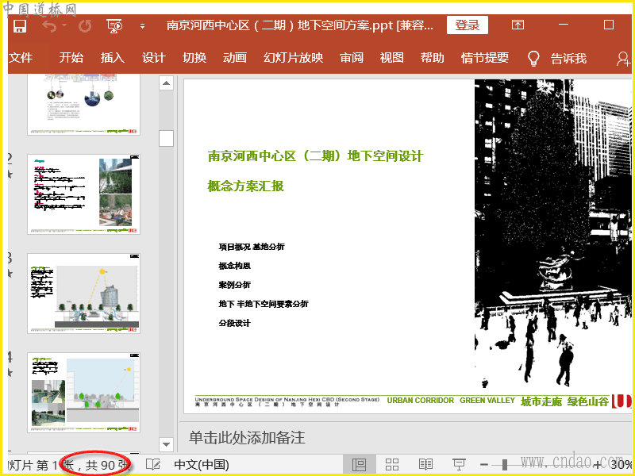Click the footer text 绿色山谷

click(x=587, y=401)
